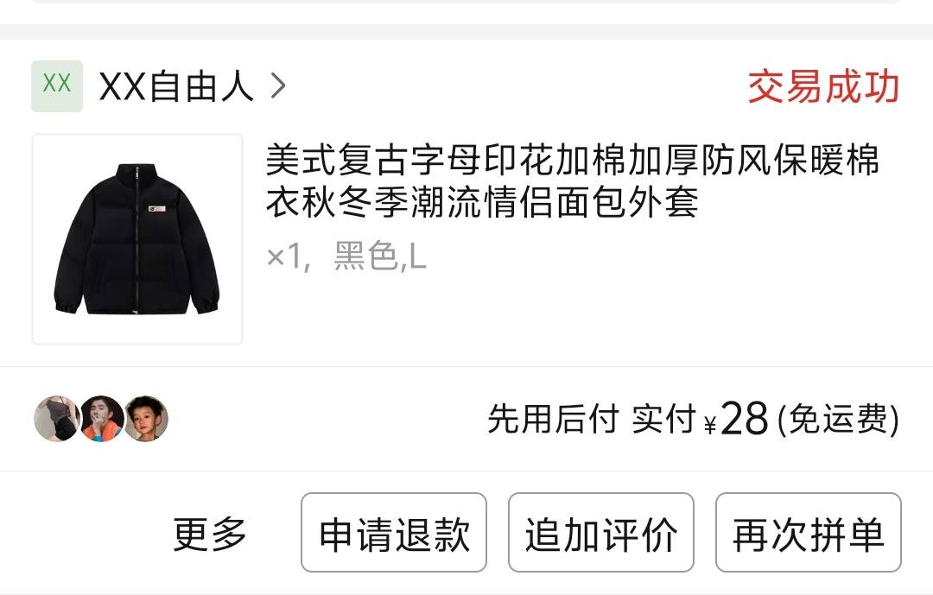933x595 pixels.
Task: Tap the ¥28 paid amount
Action: [x=736, y=418]
